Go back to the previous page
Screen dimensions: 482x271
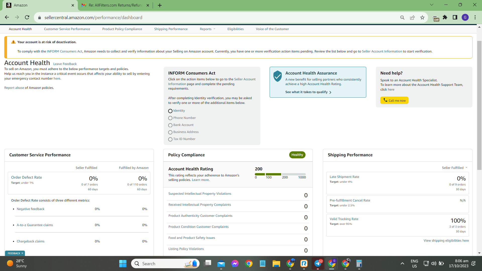(7, 17)
